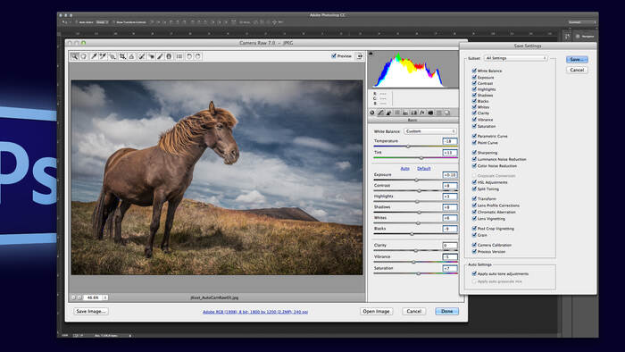The image size is (625, 352).
Task: Open Camera Raw preferences dialog icon
Action: [179, 56]
